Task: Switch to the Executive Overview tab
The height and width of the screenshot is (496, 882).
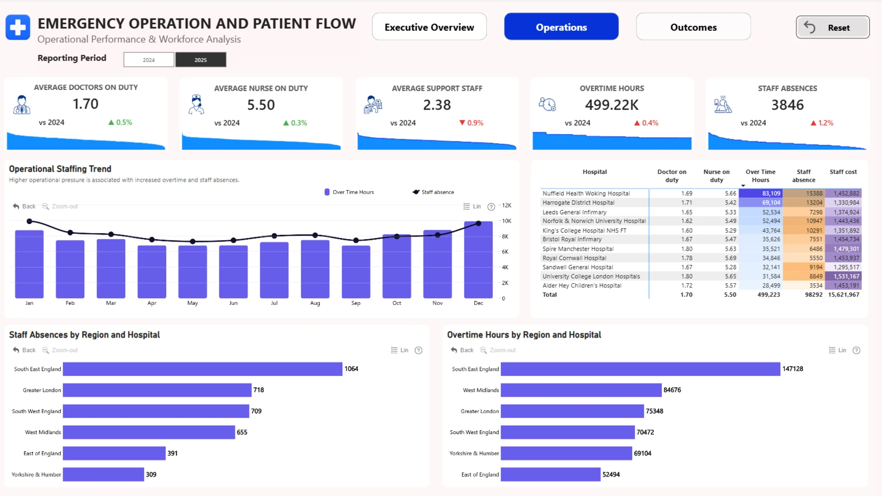Action: [x=429, y=27]
